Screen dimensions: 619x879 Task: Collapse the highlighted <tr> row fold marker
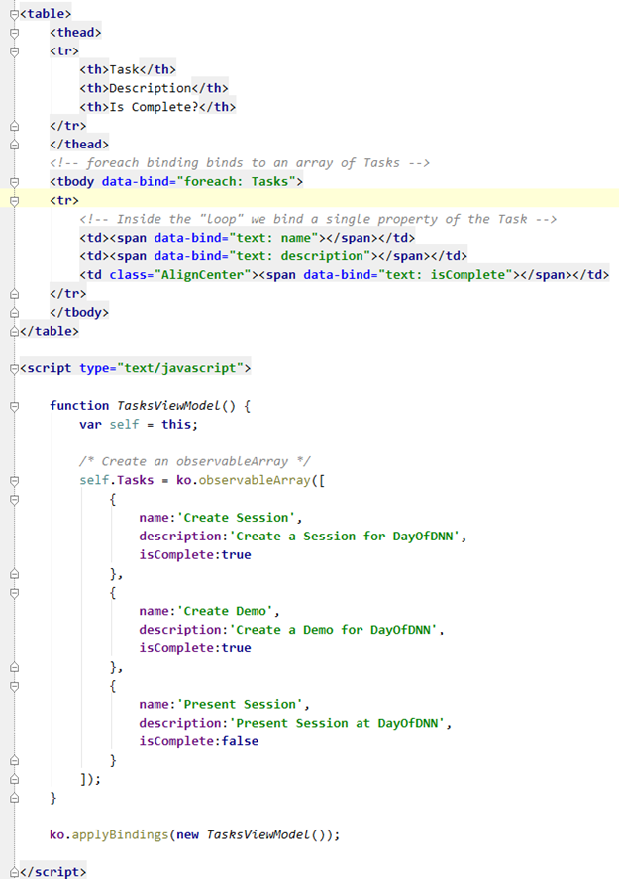click(15, 200)
